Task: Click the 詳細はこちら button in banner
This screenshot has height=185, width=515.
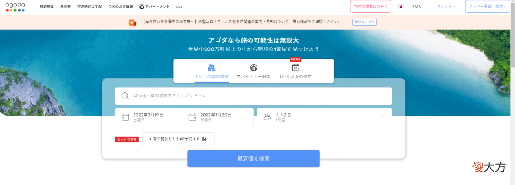Action: [x=364, y=22]
